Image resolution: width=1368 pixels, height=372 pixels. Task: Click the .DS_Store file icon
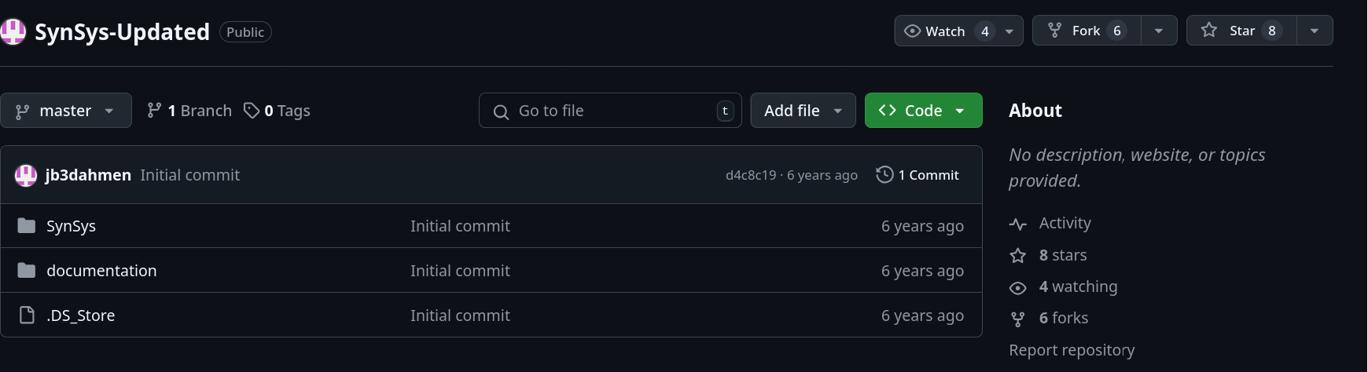pyautogui.click(x=27, y=315)
